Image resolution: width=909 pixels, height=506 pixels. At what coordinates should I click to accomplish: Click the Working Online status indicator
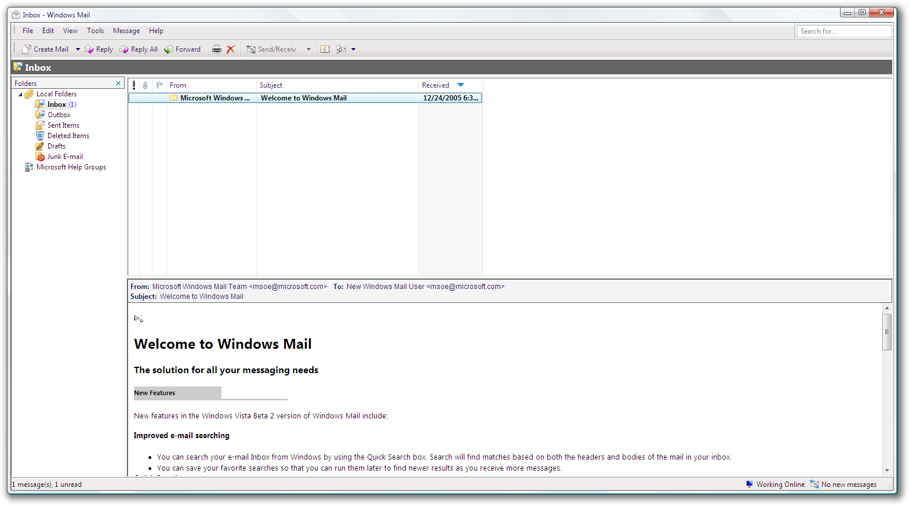775,485
